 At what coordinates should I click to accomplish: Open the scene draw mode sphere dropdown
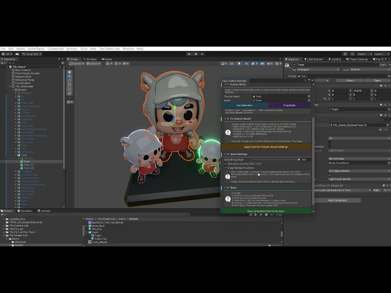tap(224, 63)
